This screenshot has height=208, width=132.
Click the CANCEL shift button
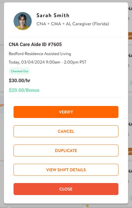pos(66,131)
